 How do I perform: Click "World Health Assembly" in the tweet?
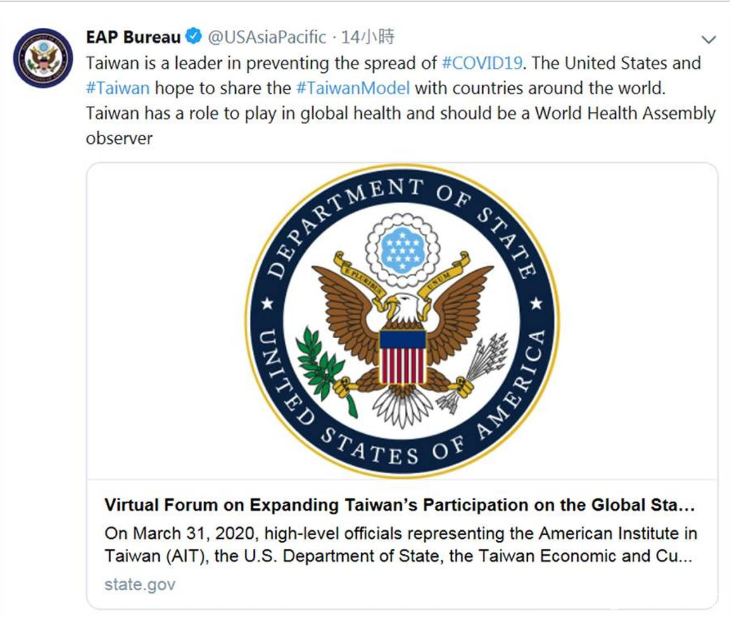pyautogui.click(x=625, y=113)
